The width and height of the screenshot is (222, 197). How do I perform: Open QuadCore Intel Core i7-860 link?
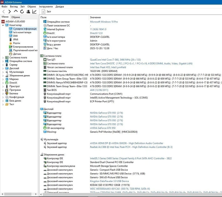point(115,60)
